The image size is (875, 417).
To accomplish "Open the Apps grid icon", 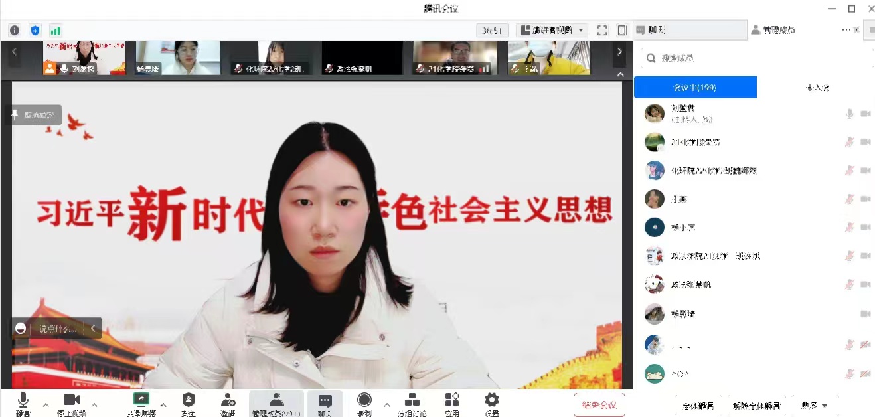I will click(x=452, y=400).
